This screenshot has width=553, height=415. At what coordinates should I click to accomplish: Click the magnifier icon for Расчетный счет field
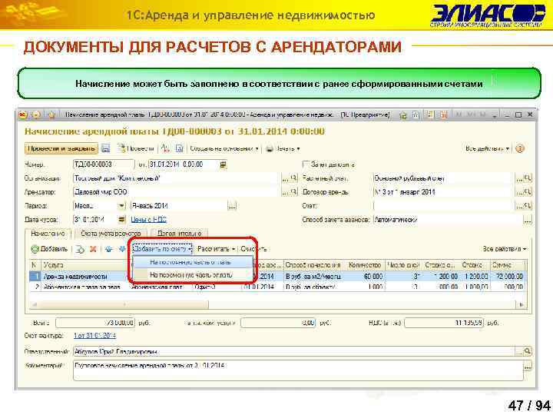coord(528,178)
